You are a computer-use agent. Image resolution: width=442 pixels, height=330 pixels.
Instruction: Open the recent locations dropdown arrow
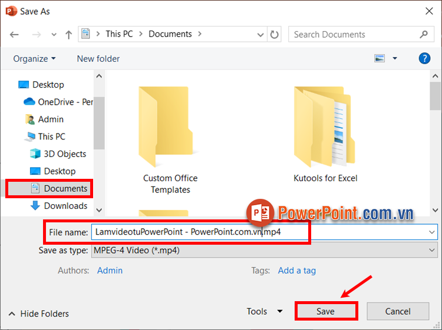click(x=54, y=35)
